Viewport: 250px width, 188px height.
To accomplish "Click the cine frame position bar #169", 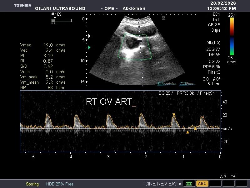I will coord(62,20).
